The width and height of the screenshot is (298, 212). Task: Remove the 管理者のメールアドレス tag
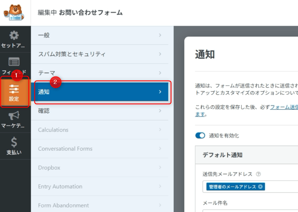260,187
